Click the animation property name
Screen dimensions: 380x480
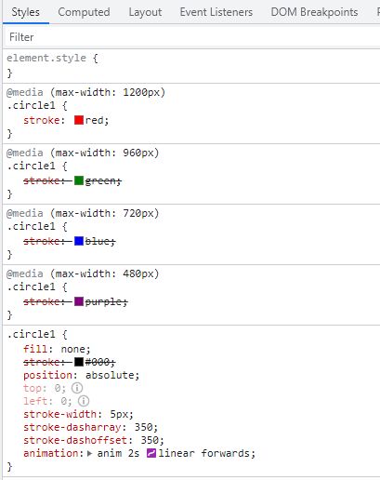(51, 453)
